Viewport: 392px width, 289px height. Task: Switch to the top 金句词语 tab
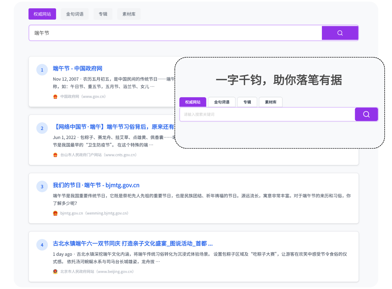coord(75,14)
